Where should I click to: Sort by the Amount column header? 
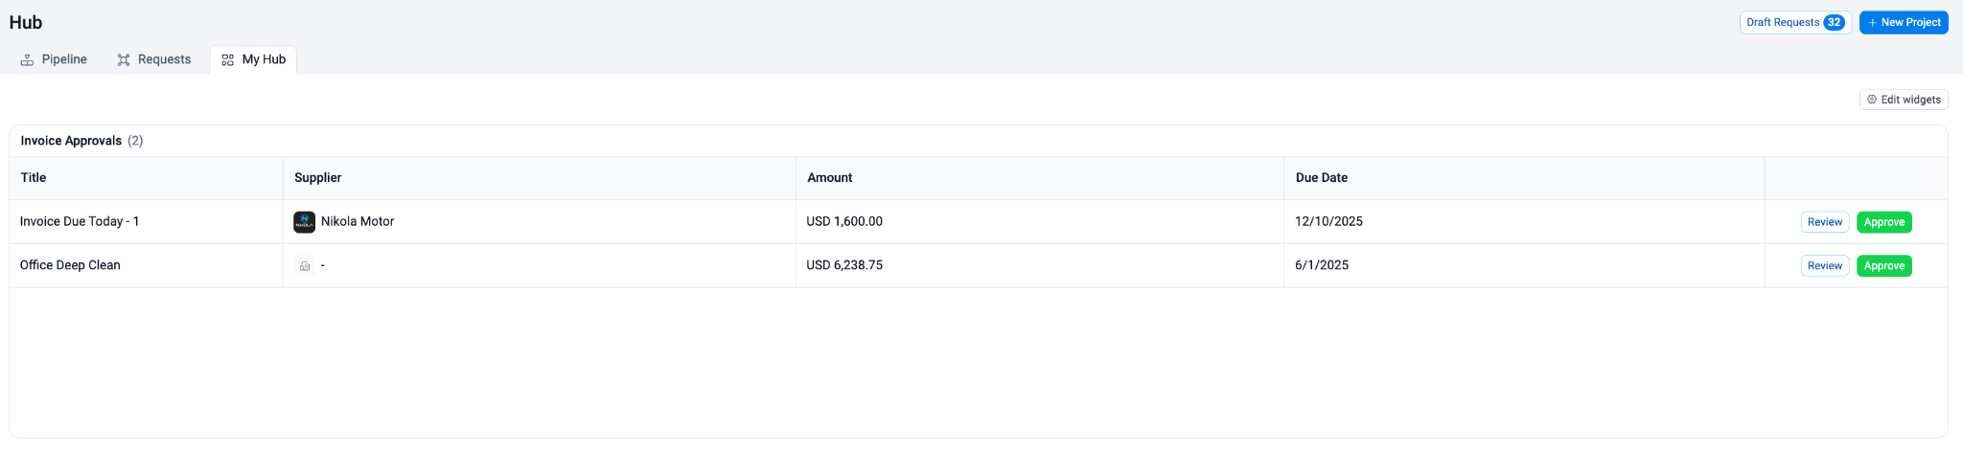pos(829,178)
